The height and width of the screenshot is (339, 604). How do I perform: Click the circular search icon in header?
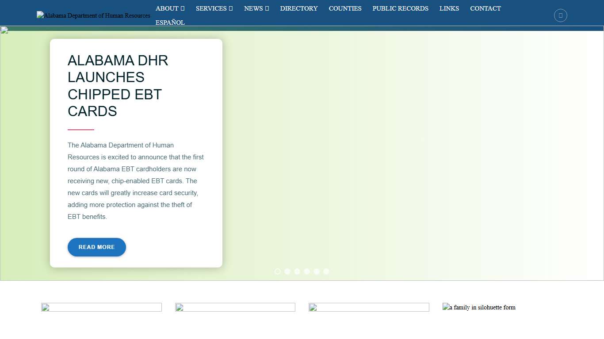click(x=560, y=15)
